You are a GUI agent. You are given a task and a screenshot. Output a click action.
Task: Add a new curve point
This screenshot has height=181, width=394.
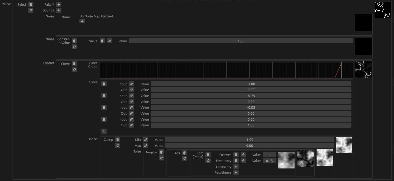coord(104,131)
